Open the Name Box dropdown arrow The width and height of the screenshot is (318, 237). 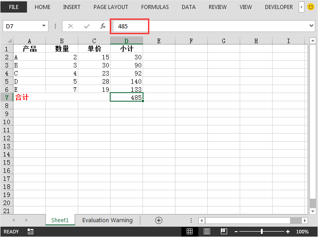[x=44, y=26]
